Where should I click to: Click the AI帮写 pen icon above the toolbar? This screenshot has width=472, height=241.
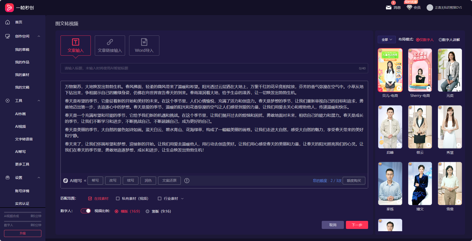(66, 180)
